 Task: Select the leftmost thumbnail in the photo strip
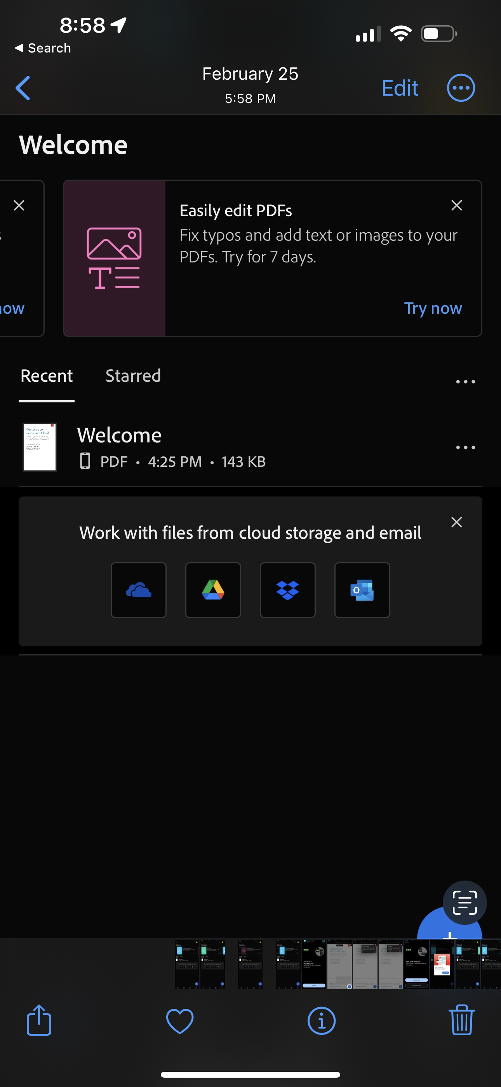point(187,964)
